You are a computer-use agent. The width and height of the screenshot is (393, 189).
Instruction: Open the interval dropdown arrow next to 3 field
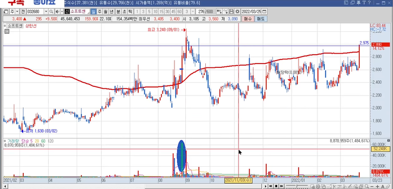pyautogui.click(x=193, y=11)
